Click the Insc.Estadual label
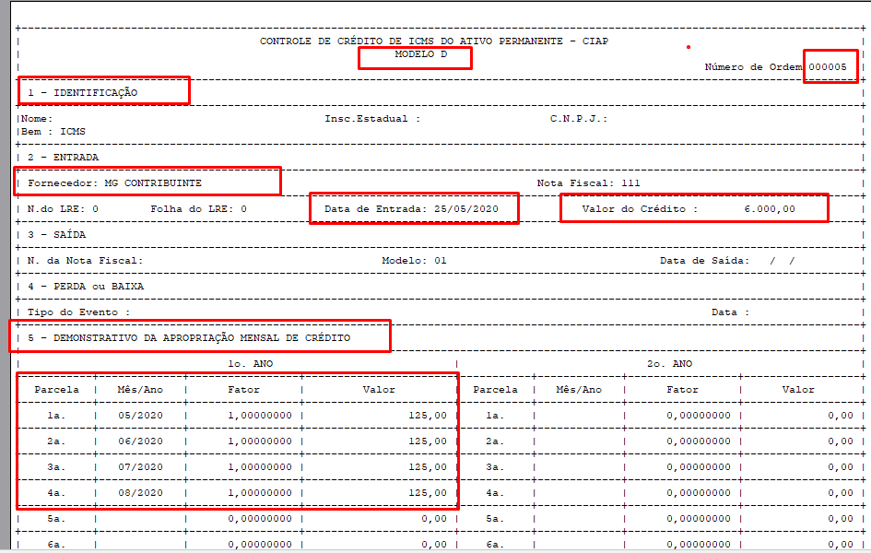Viewport: 871px width, 553px height. click(x=372, y=119)
